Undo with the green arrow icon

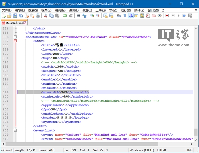pos(65,16)
